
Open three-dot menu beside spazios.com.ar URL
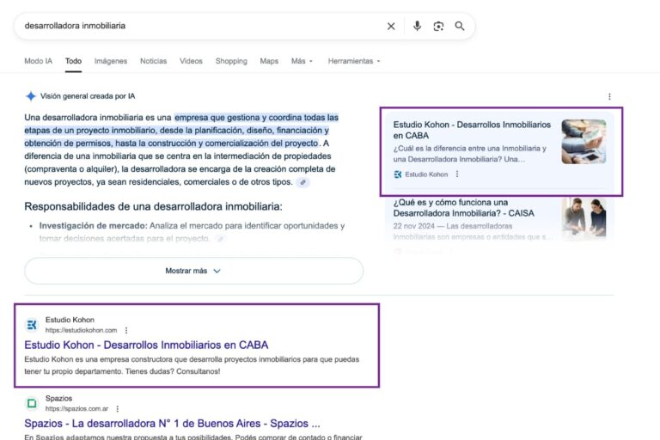pos(118,409)
